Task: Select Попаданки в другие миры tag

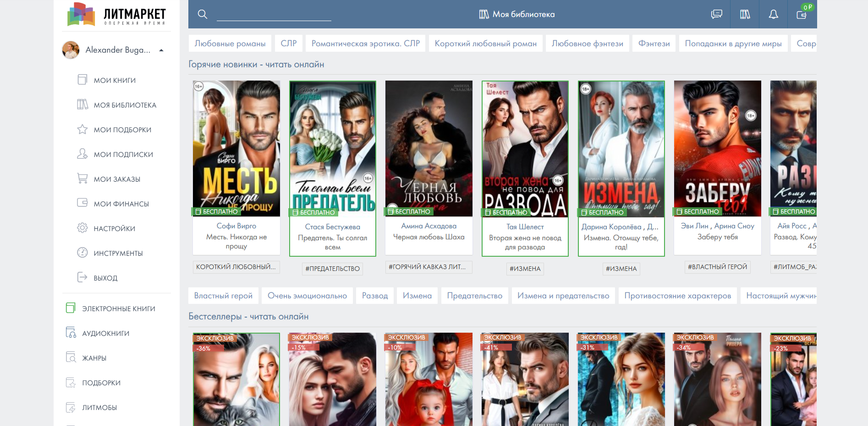Action: [x=733, y=43]
